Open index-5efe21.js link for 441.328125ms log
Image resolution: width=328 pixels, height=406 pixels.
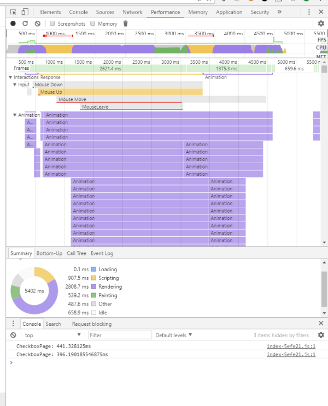291,346
